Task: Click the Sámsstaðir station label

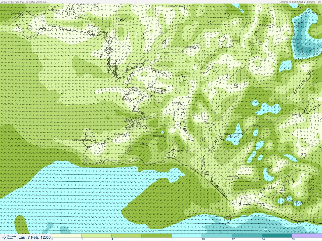Action: point(232,177)
